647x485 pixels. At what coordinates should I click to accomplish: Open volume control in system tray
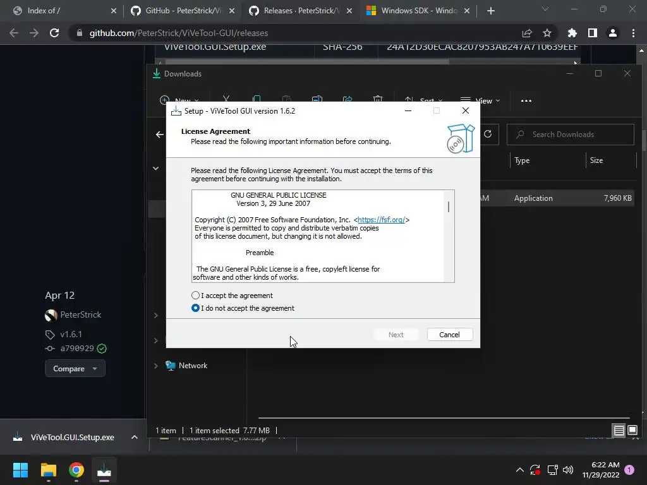tap(568, 470)
